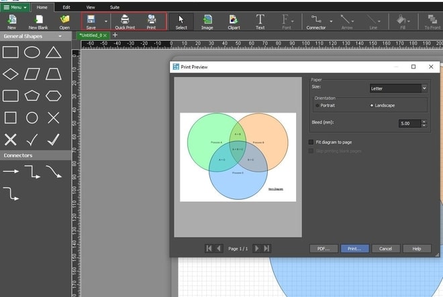Pick the bold X cross shape

point(11,139)
